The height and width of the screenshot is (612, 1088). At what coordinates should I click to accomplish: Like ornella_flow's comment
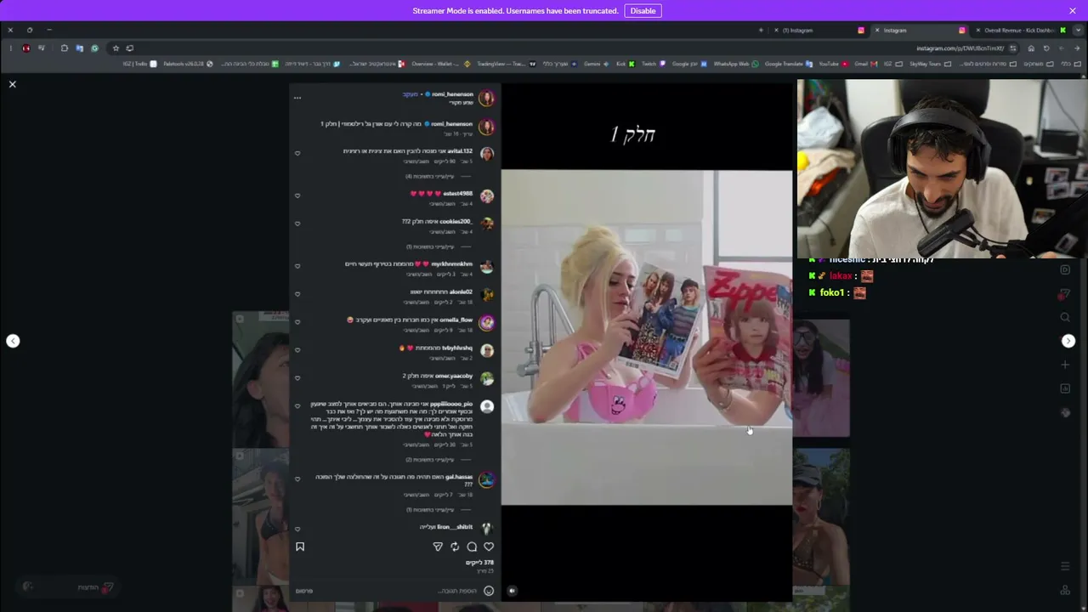[297, 322]
